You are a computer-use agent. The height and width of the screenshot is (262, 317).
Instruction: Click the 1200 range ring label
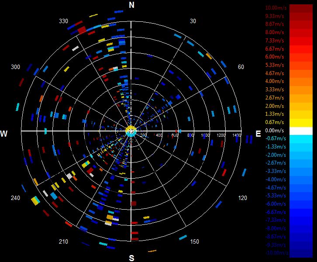[221, 135]
